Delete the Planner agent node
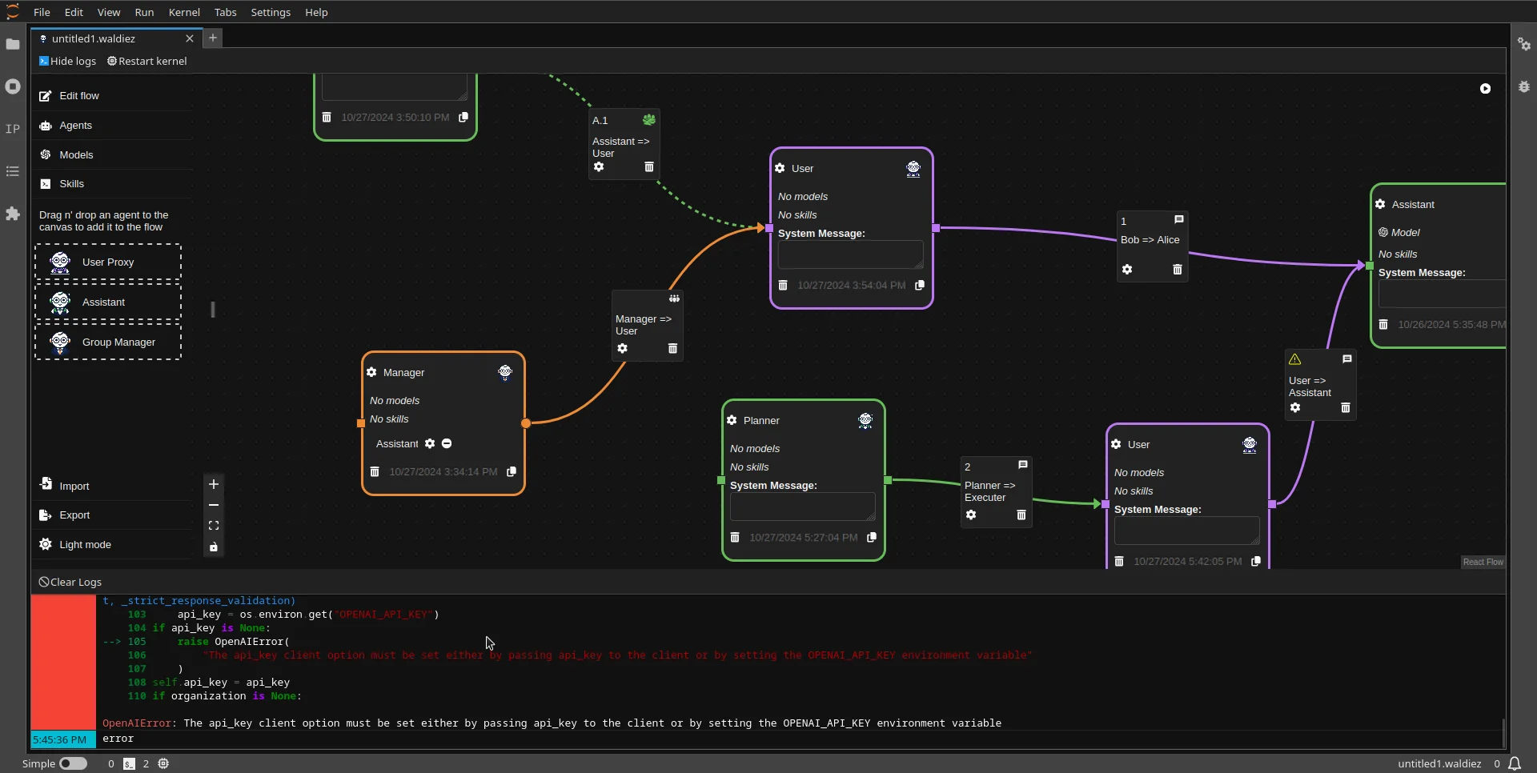The height and width of the screenshot is (773, 1537). click(x=735, y=537)
